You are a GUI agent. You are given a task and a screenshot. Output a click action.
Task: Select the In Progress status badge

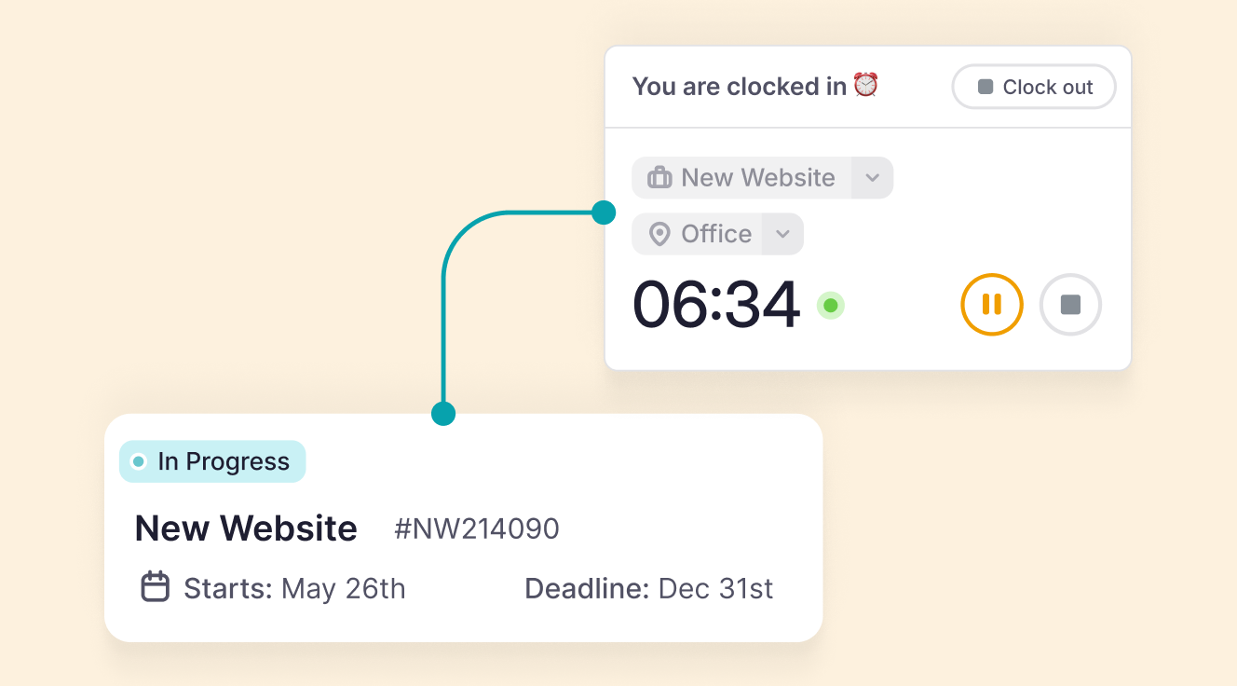pyautogui.click(x=212, y=460)
